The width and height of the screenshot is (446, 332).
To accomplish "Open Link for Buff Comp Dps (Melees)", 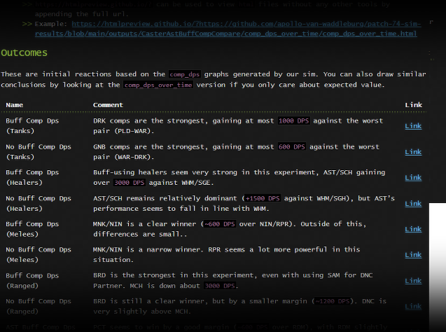I will (413, 229).
